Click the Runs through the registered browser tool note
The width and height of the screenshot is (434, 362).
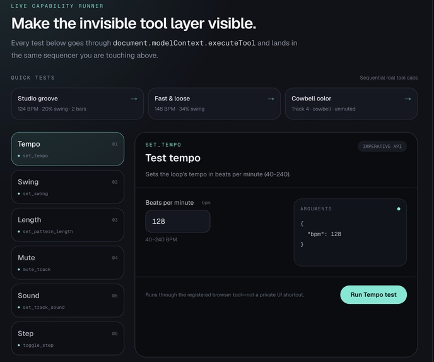[x=225, y=294]
